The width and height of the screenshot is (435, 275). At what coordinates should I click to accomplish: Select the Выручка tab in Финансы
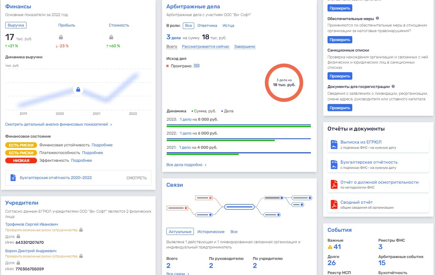click(x=16, y=25)
